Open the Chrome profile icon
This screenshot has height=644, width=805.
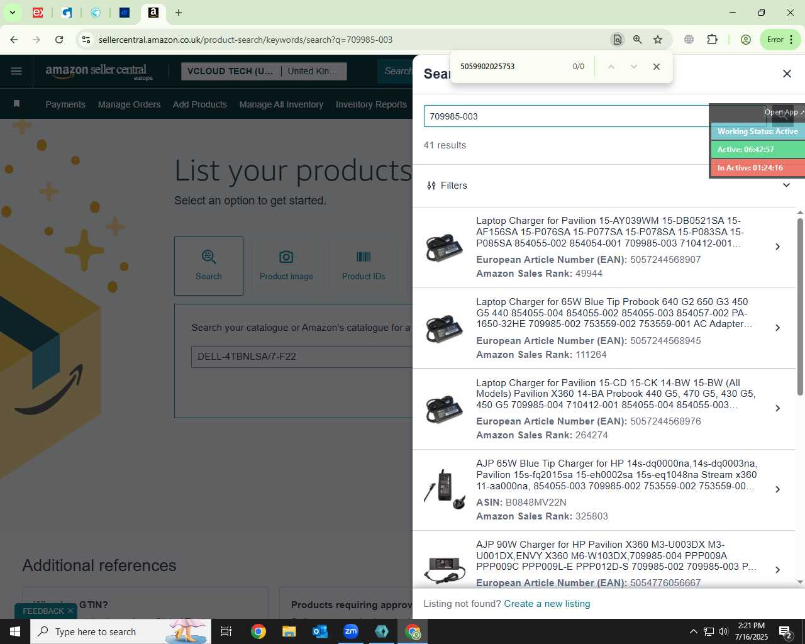pos(746,40)
